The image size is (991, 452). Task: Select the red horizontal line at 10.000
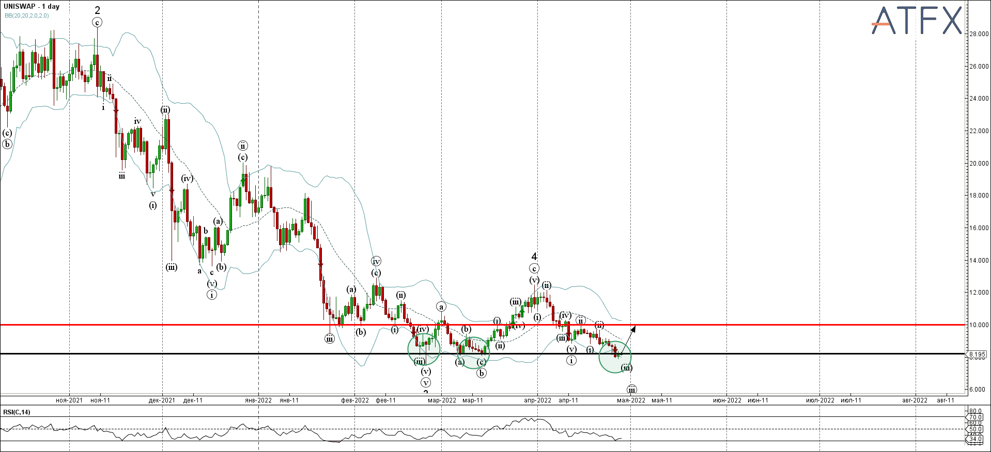[x=483, y=325]
